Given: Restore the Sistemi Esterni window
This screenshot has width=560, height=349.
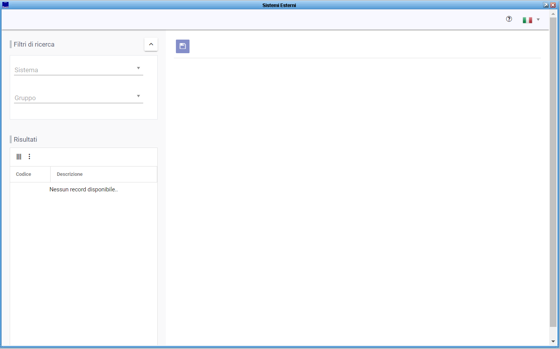Looking at the screenshot, I should [546, 5].
